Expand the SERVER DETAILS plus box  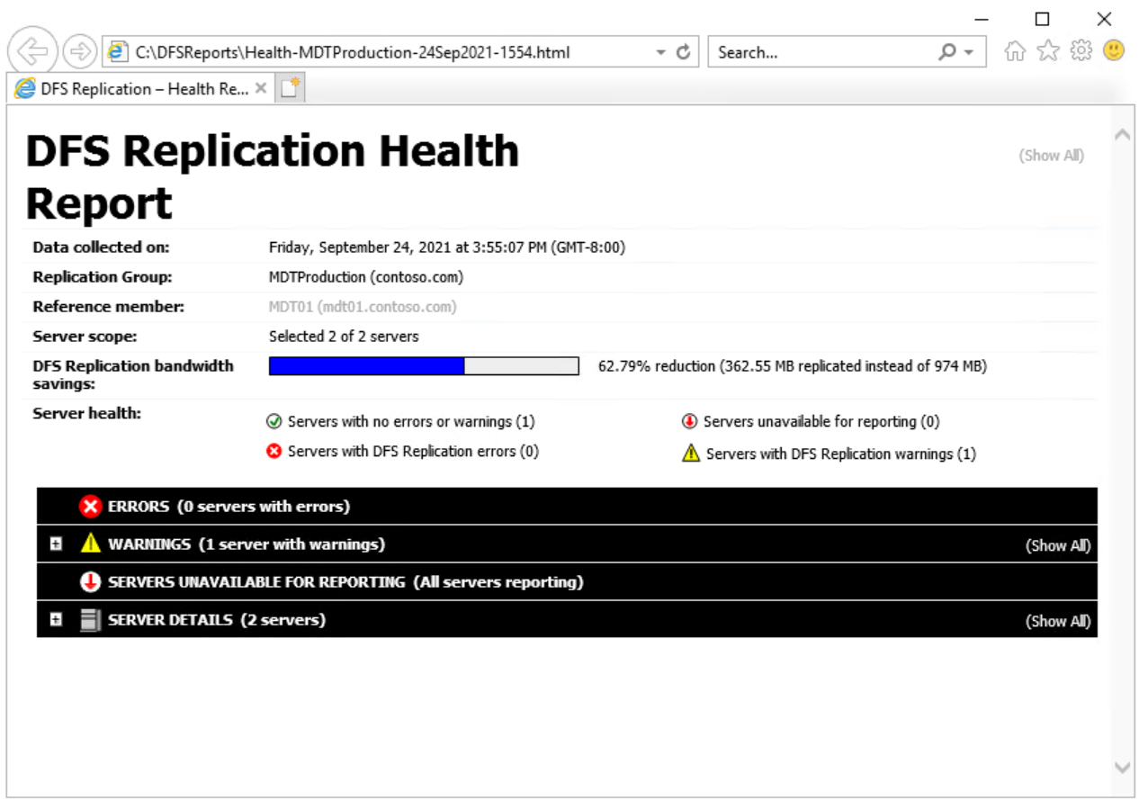(x=56, y=620)
